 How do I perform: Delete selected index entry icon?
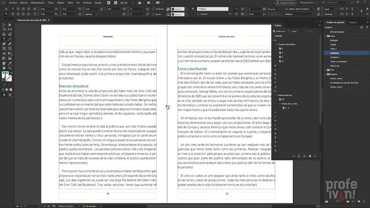tap(315, 156)
